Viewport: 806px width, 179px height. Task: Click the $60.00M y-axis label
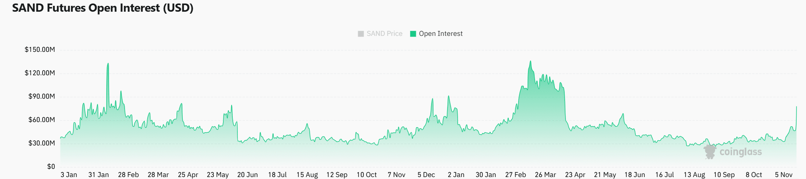coord(41,120)
